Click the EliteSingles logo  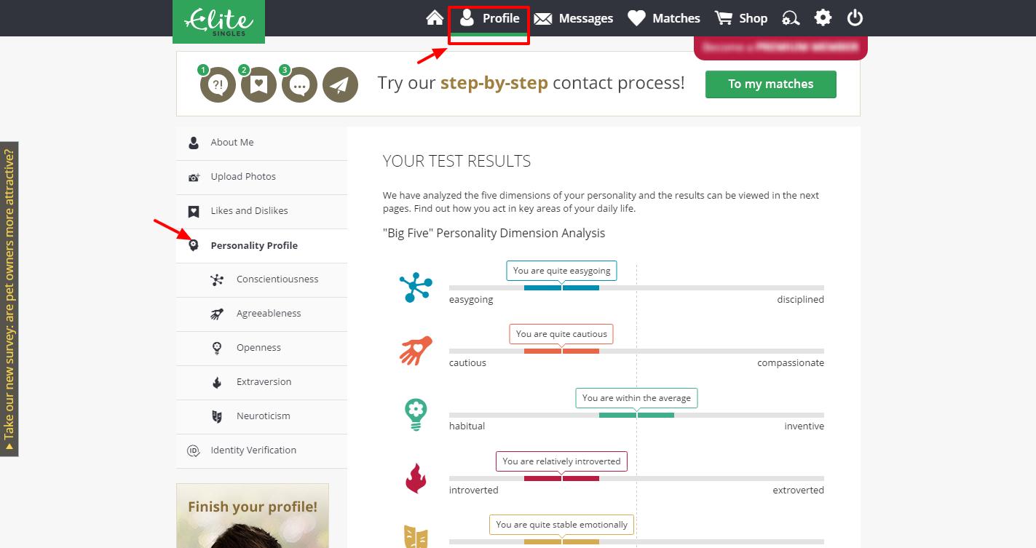pyautogui.click(x=218, y=20)
